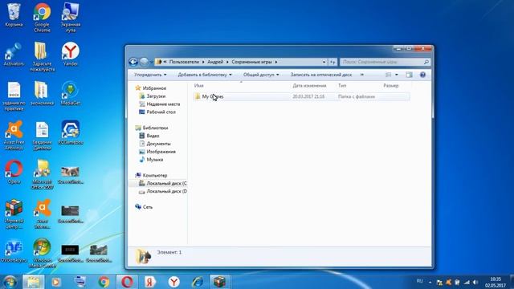The width and height of the screenshot is (514, 289).
Task: Open the MediaGet desktop shortcut
Action: click(x=71, y=94)
